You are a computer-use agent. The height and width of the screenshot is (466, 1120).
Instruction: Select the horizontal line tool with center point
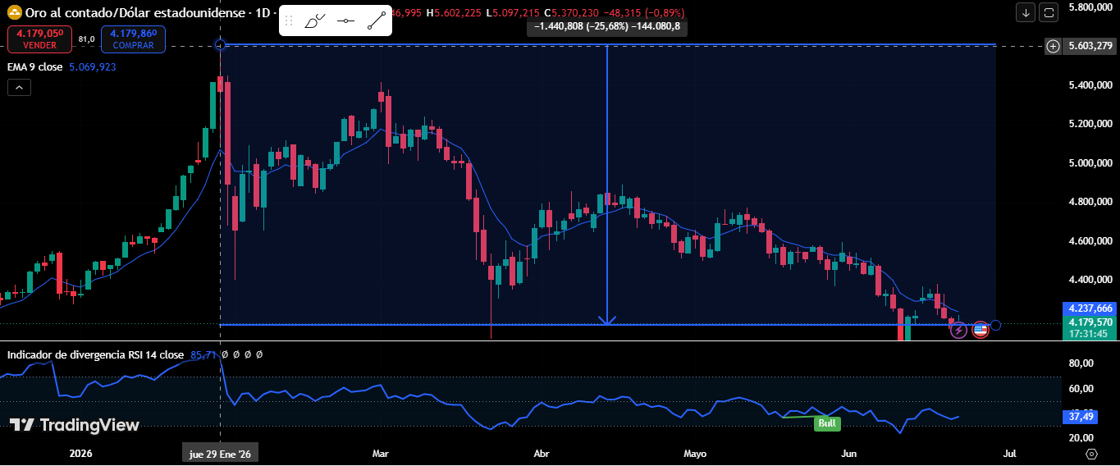click(x=345, y=21)
